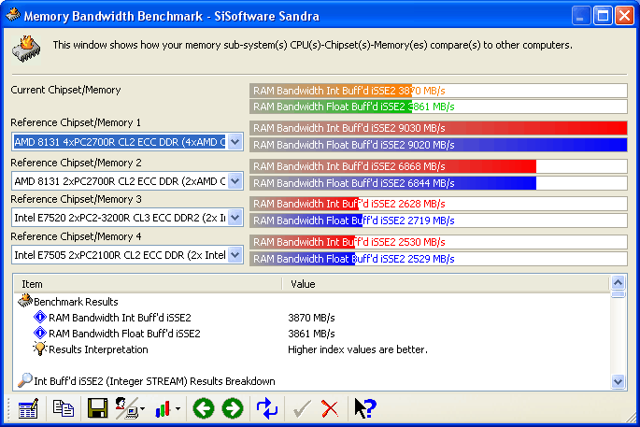Save results with the floppy disk icon
The height and width of the screenshot is (427, 640).
click(x=97, y=408)
